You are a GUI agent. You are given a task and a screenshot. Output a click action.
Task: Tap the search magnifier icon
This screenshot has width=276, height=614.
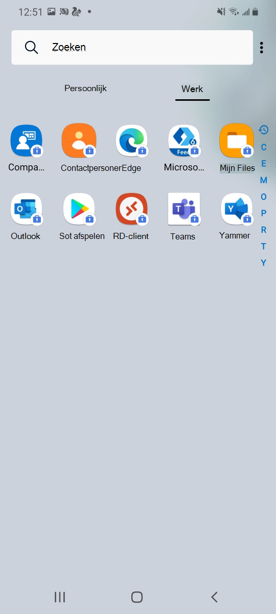tap(32, 47)
